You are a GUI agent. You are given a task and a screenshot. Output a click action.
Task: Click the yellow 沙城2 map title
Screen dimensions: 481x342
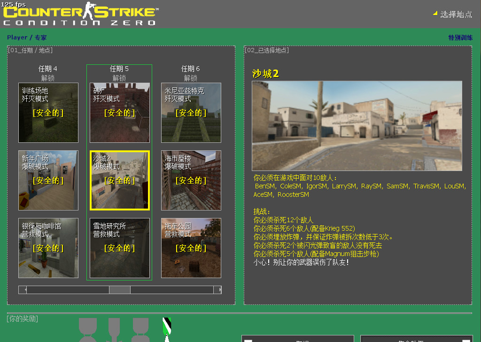[265, 74]
